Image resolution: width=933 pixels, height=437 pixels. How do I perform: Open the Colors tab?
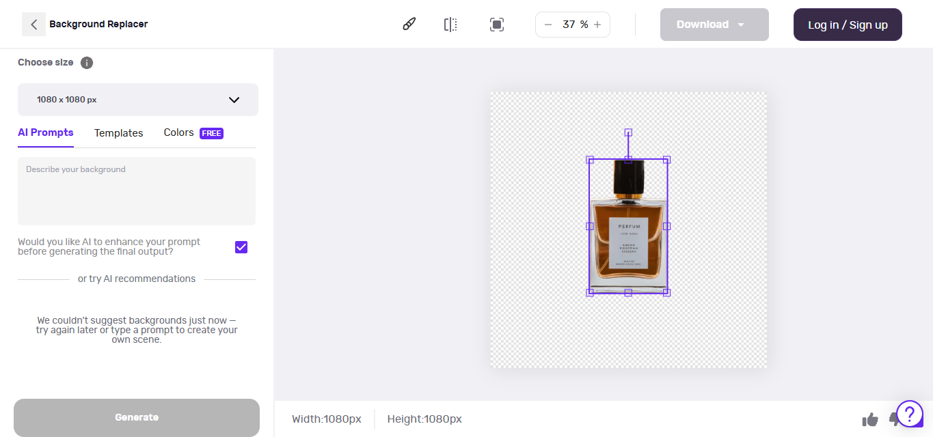click(x=178, y=132)
